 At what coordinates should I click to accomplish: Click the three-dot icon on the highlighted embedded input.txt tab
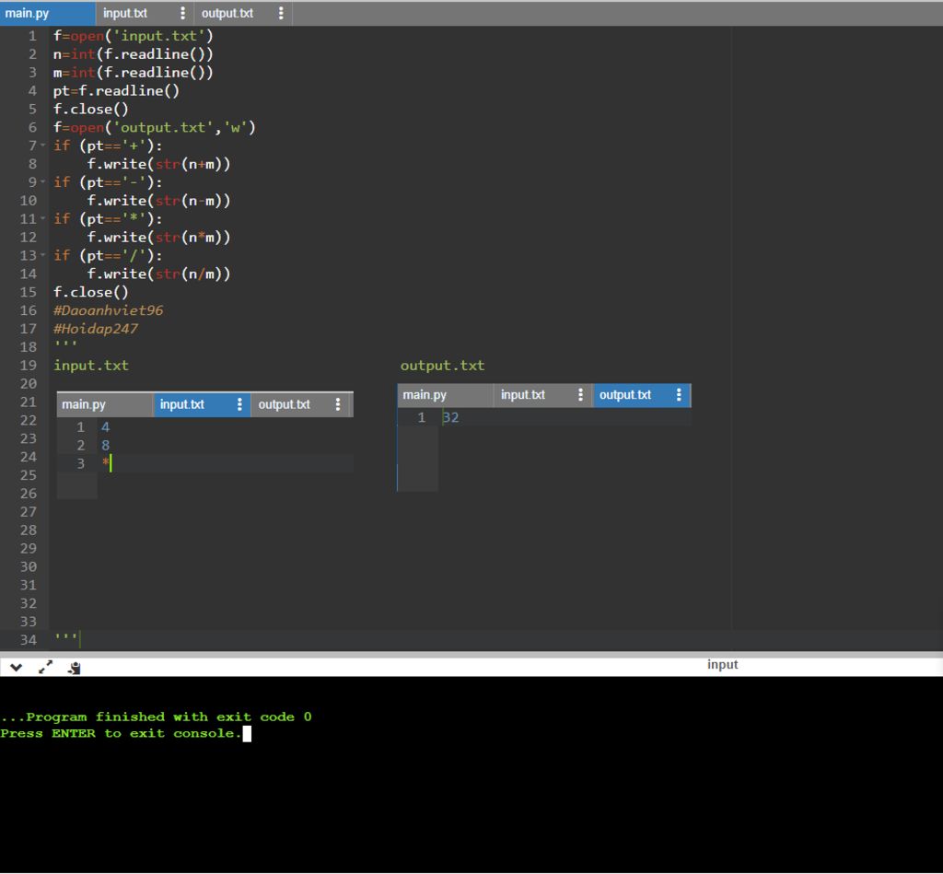239,404
